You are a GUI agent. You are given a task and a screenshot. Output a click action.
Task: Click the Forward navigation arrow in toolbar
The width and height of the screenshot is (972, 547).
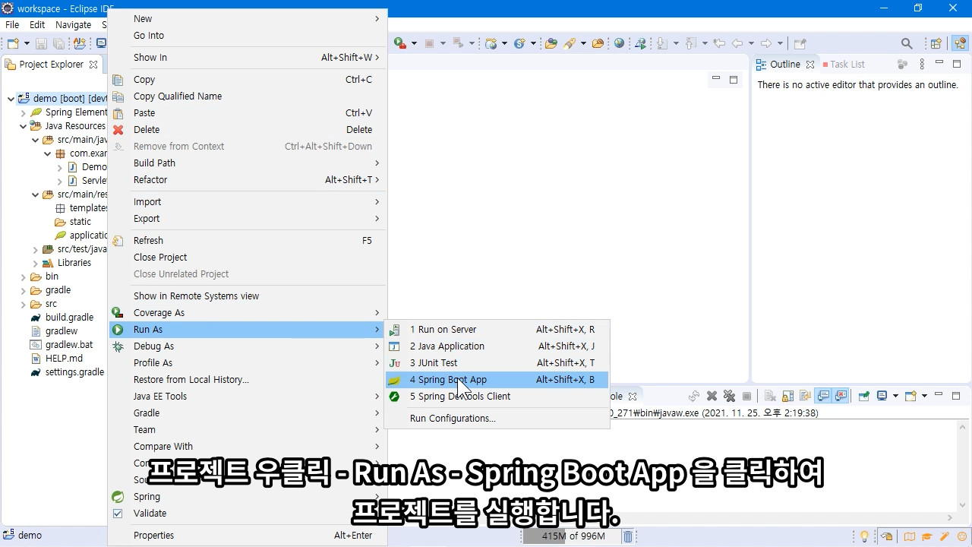766,43
